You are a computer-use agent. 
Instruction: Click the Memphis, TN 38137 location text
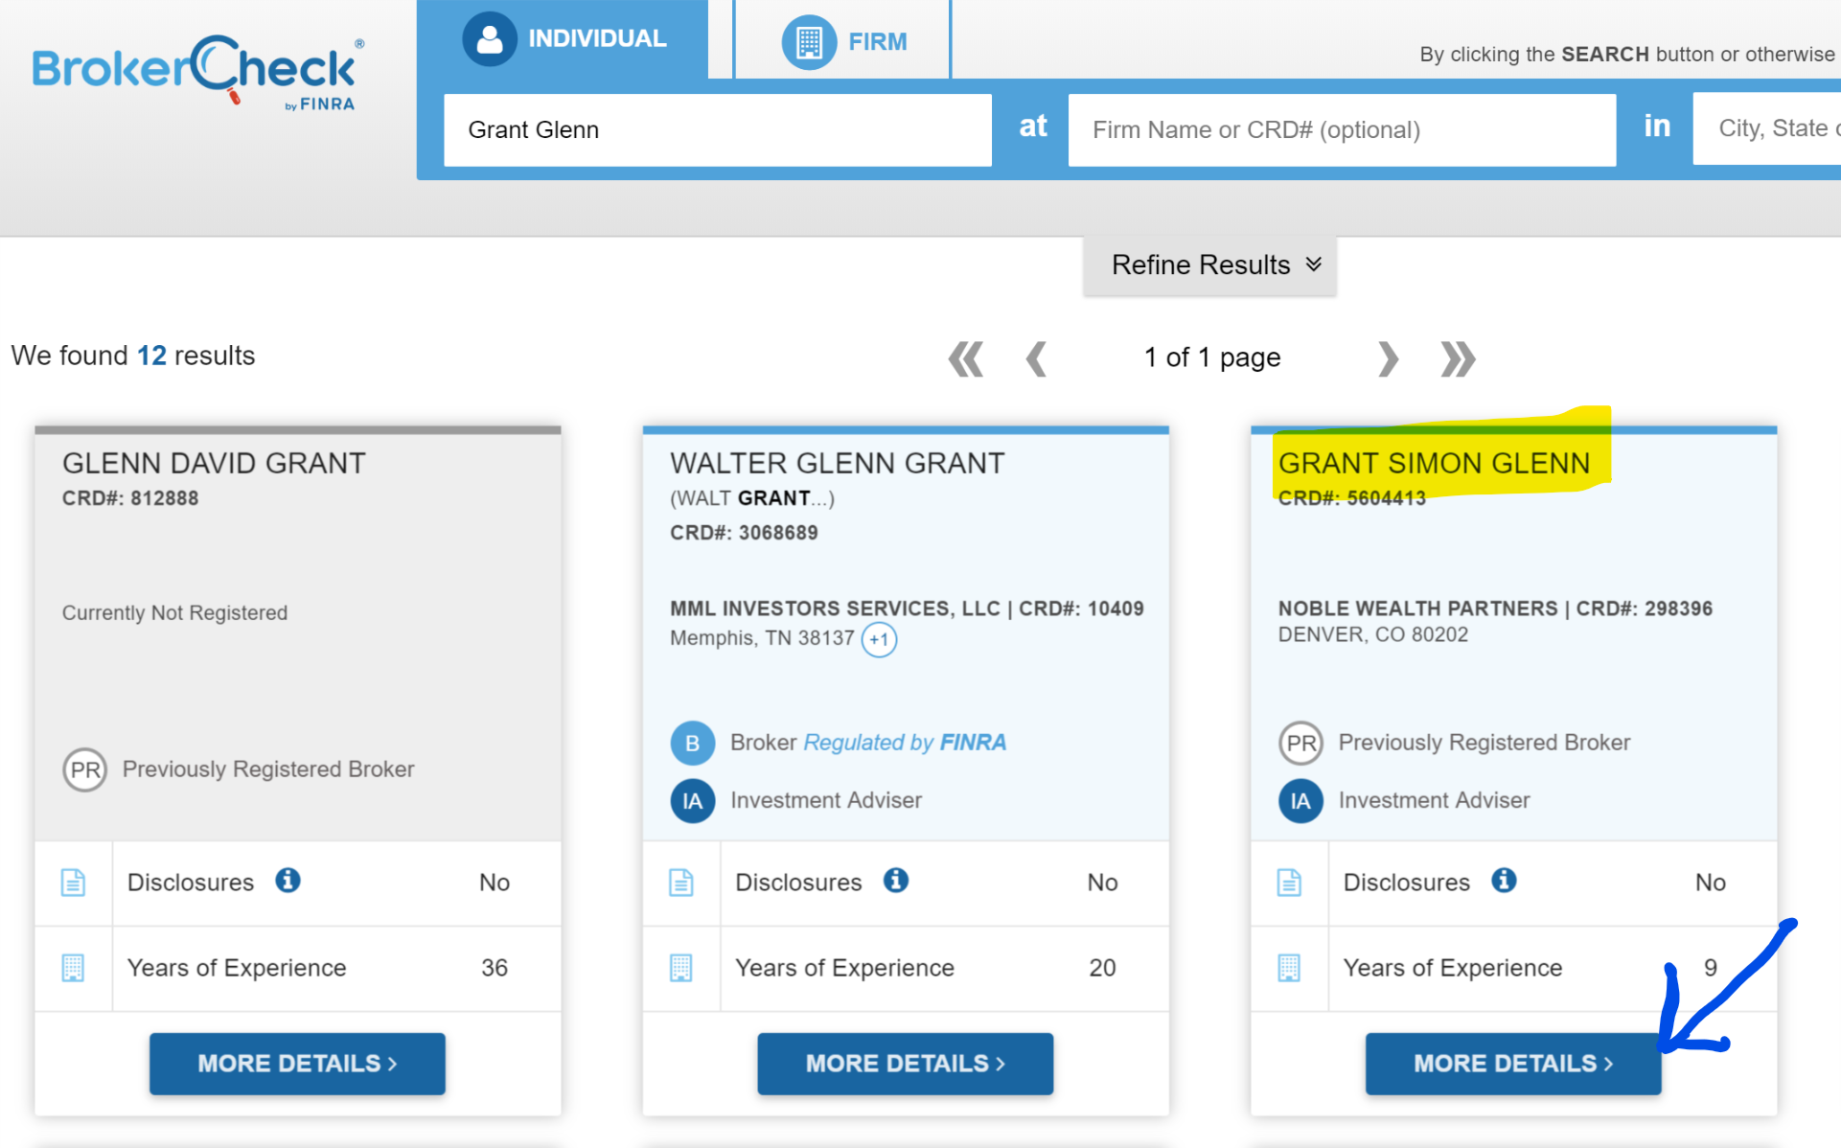point(762,639)
